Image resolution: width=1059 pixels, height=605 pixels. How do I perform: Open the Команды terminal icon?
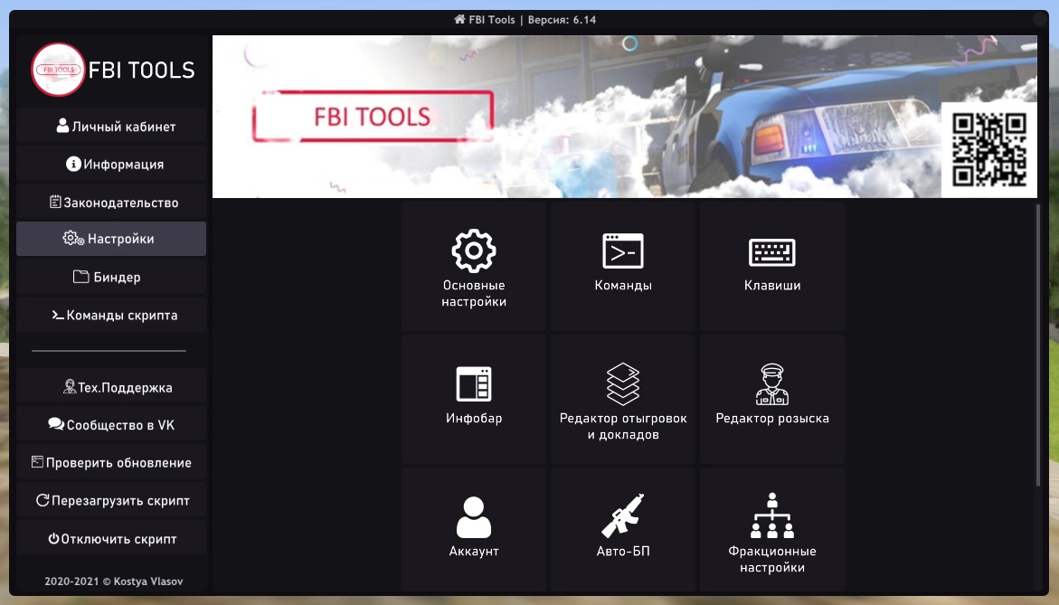pyautogui.click(x=623, y=251)
